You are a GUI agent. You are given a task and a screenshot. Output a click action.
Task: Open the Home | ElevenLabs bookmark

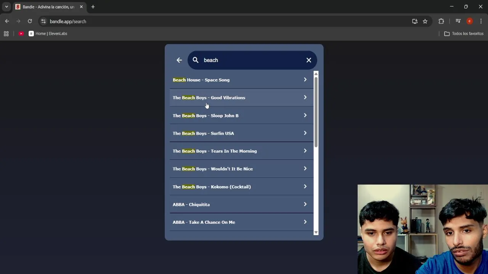[48, 33]
